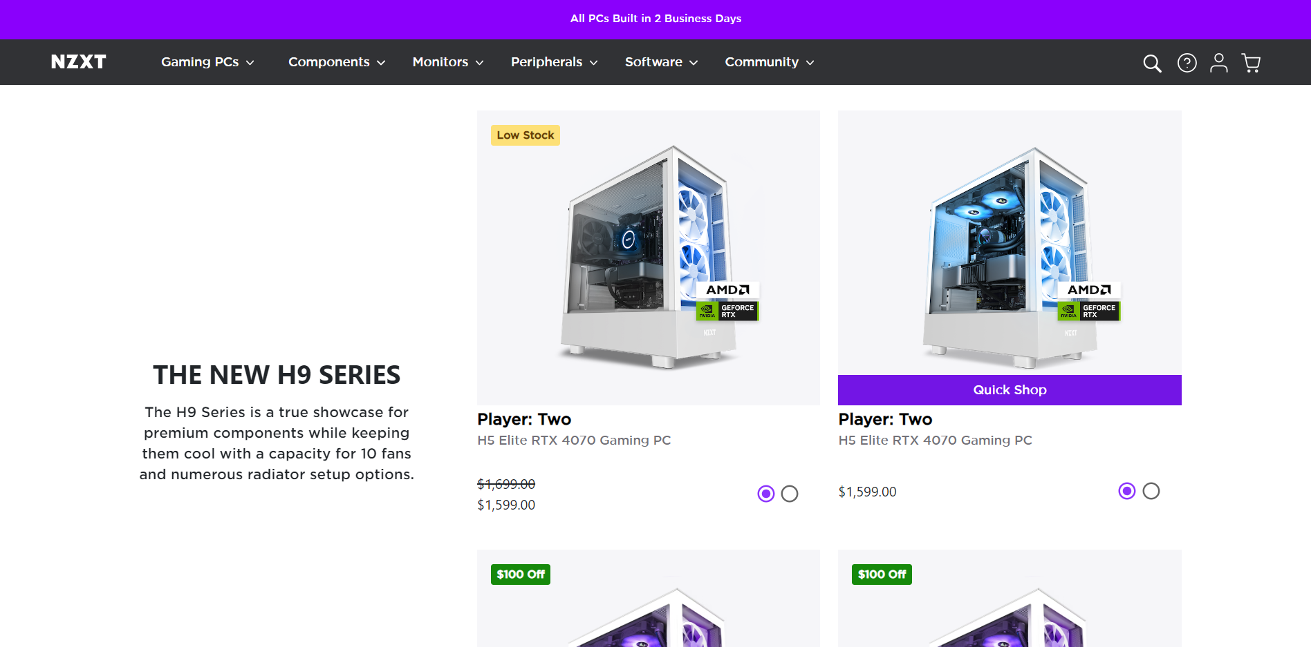1311x647 pixels.
Task: Select white color option on first Player: Two
Action: click(x=790, y=494)
